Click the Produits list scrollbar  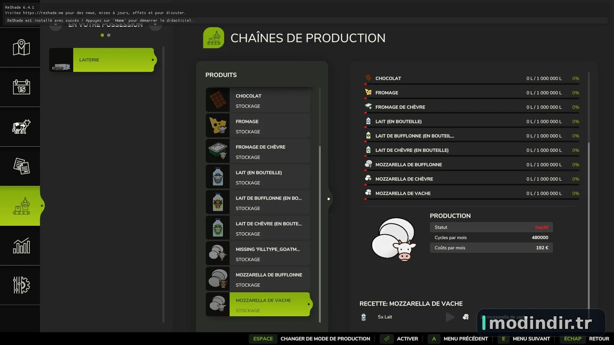320,234
